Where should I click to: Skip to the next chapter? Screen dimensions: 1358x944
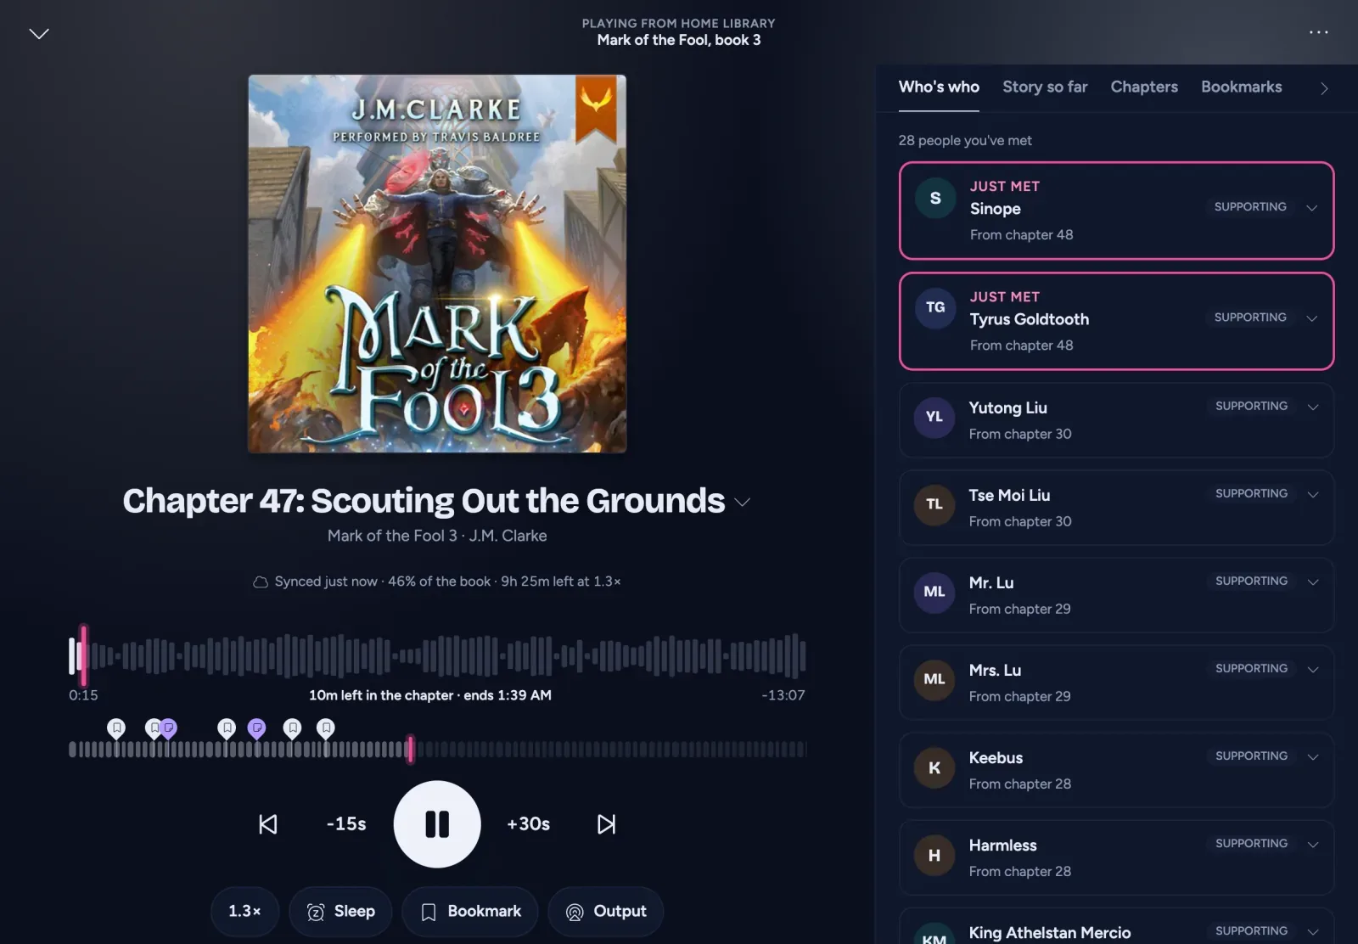coord(606,824)
